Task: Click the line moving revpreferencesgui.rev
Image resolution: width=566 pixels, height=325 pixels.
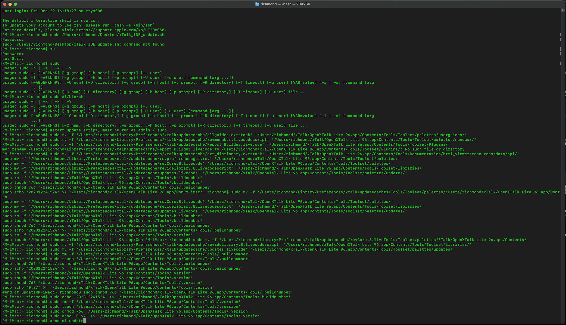Action: click(201, 159)
